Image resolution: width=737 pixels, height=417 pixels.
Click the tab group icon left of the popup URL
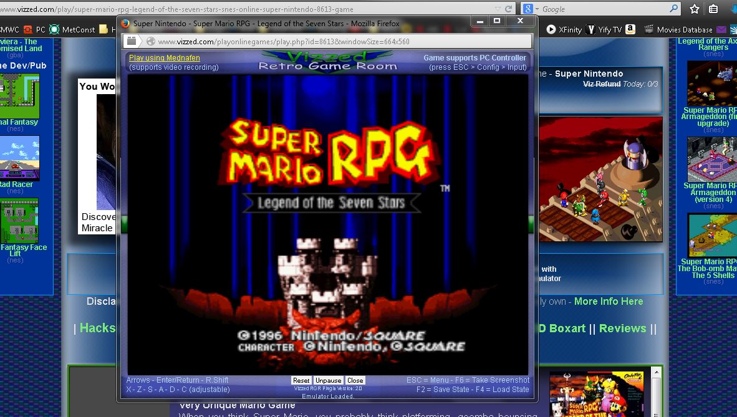(132, 41)
